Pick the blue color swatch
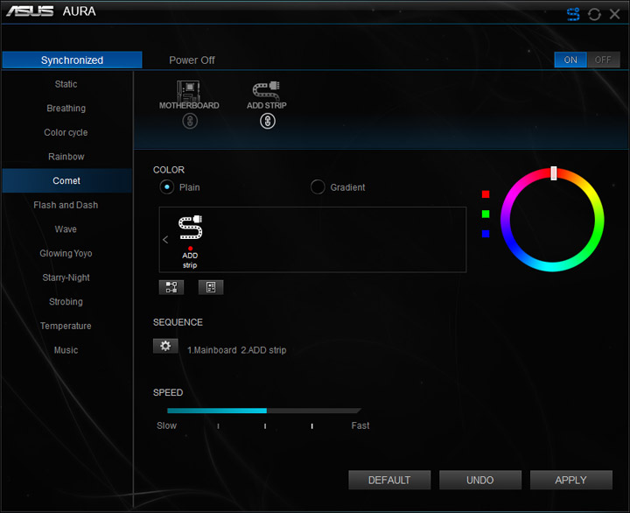Screen dimensions: 630x513 tap(486, 234)
